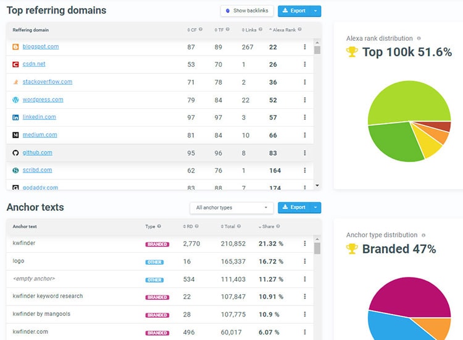Toggle the Show backlinks button
The width and height of the screenshot is (463, 340).
tap(247, 11)
